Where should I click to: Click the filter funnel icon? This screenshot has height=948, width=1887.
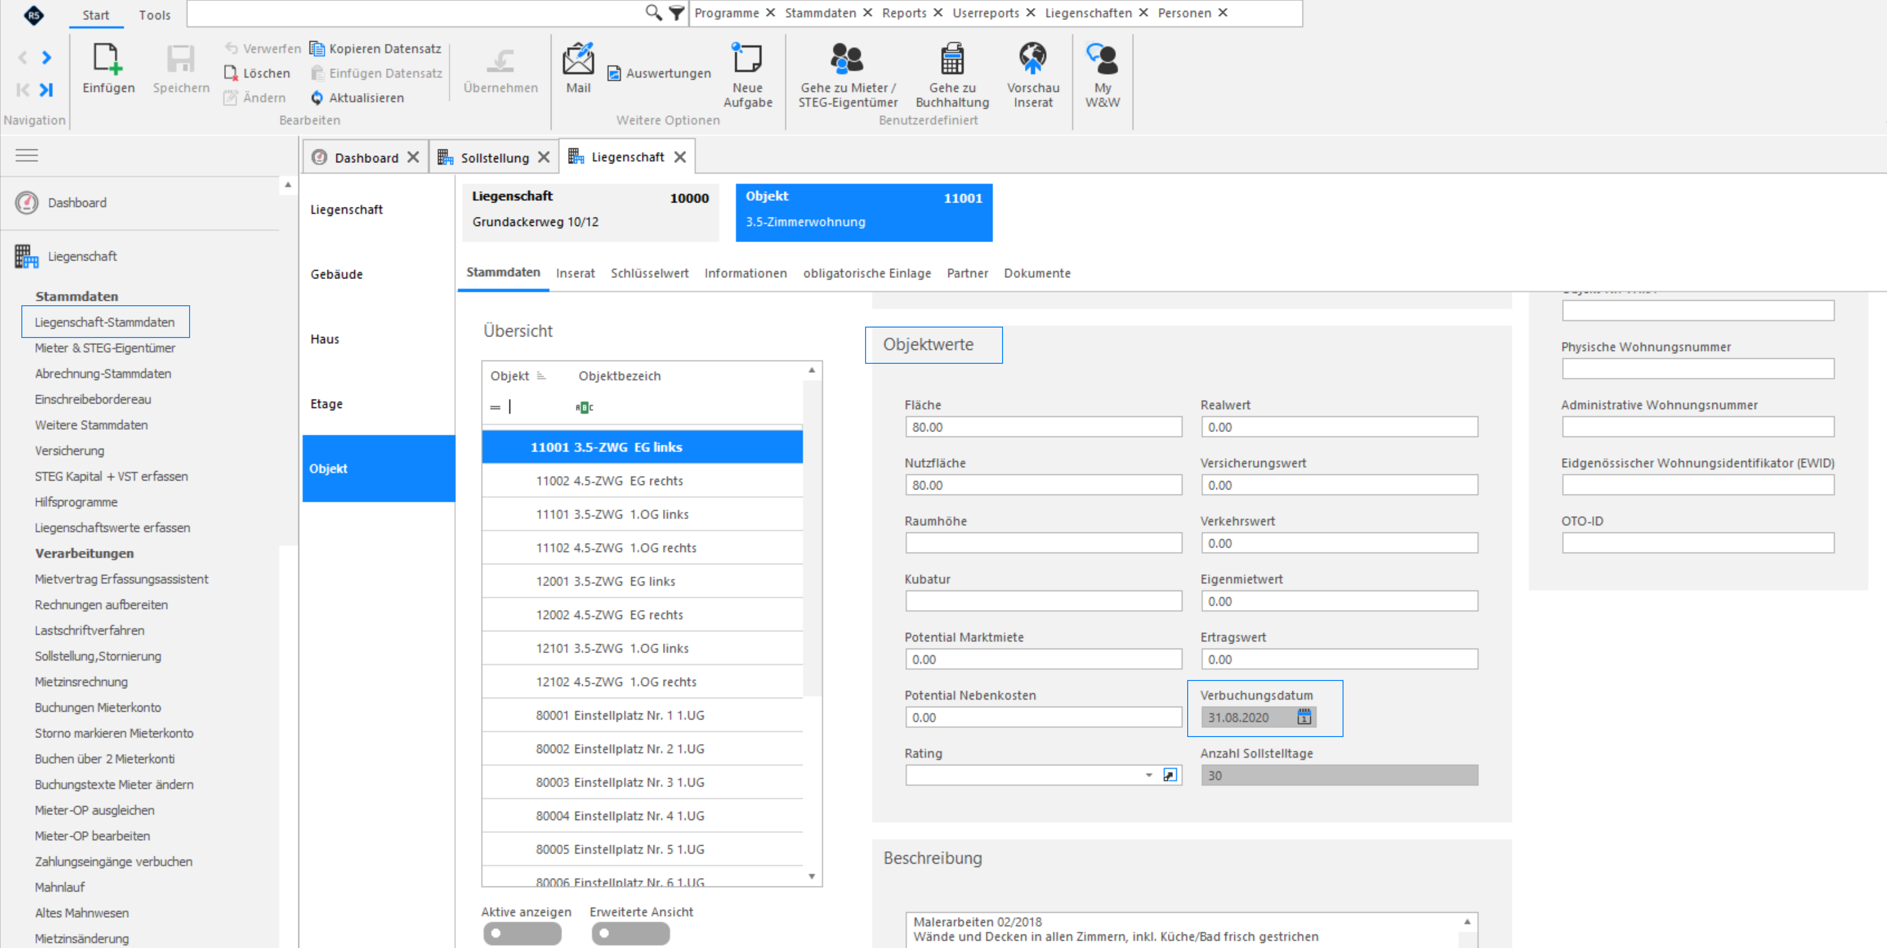coord(676,12)
